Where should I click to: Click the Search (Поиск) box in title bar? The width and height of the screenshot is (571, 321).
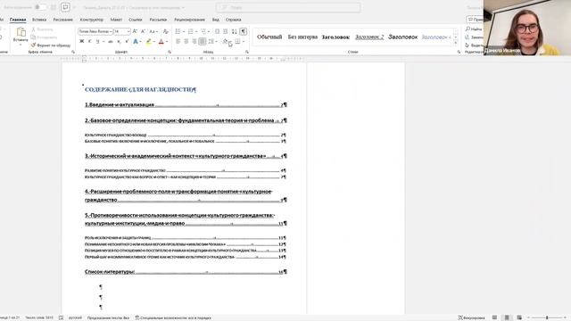click(288, 7)
